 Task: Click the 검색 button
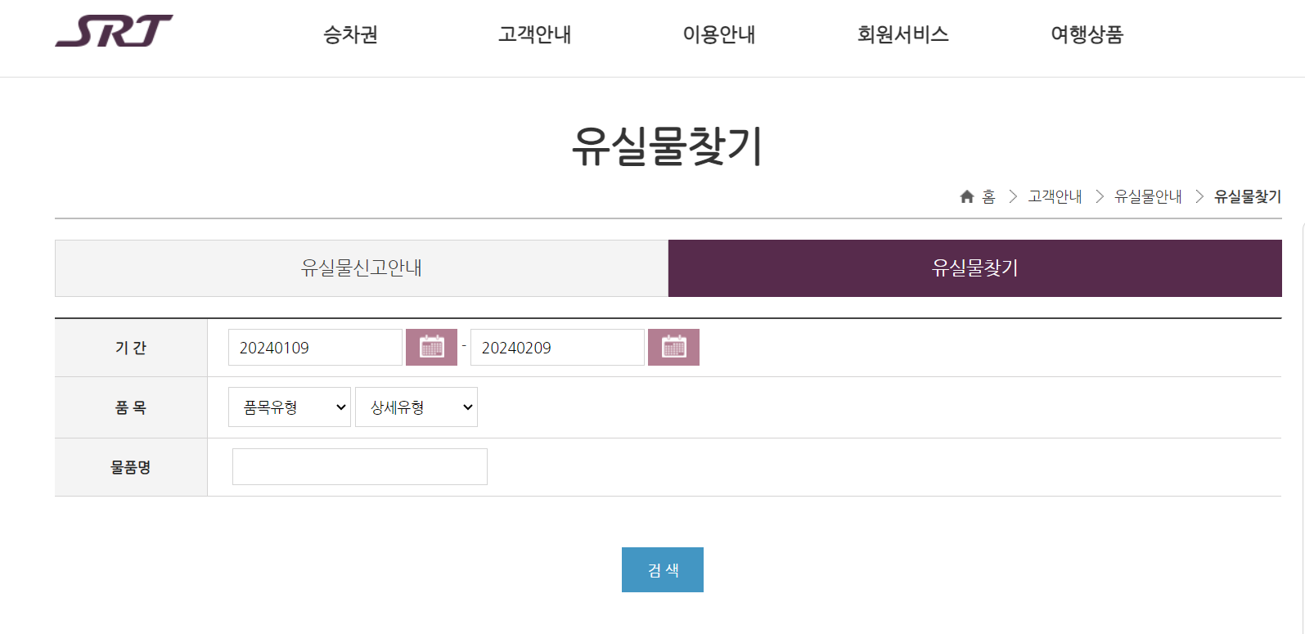click(663, 570)
